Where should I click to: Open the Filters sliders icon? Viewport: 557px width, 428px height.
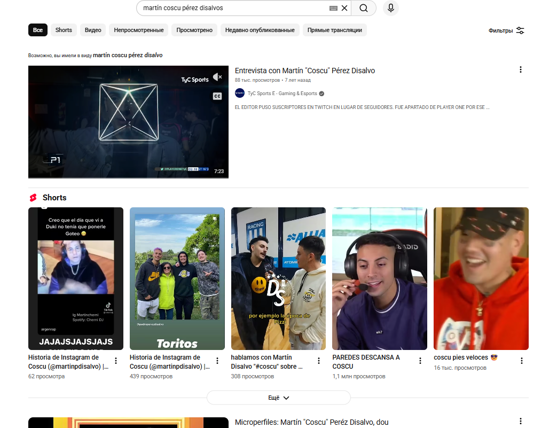tap(520, 30)
